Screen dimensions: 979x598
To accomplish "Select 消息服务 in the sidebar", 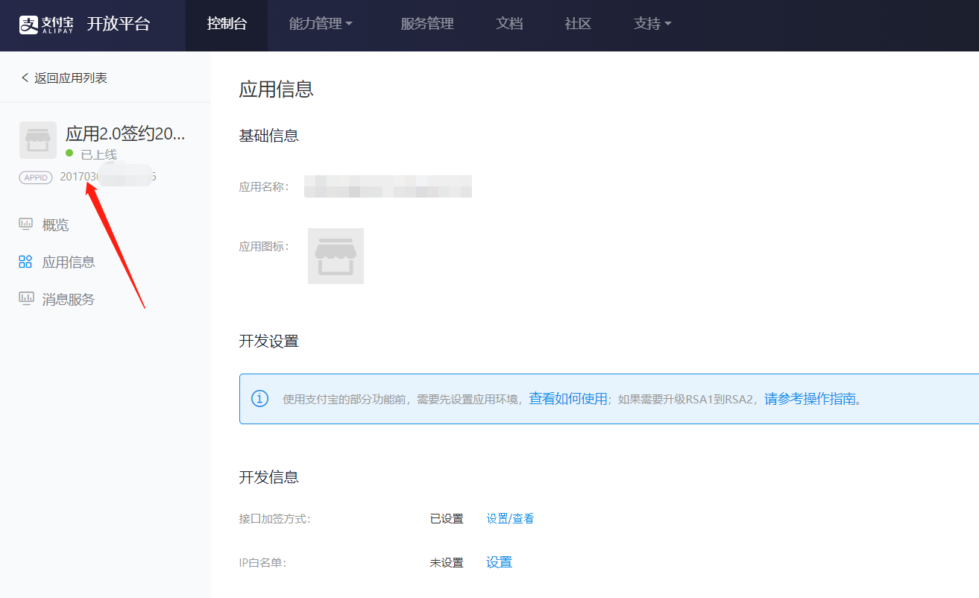I will tap(69, 299).
